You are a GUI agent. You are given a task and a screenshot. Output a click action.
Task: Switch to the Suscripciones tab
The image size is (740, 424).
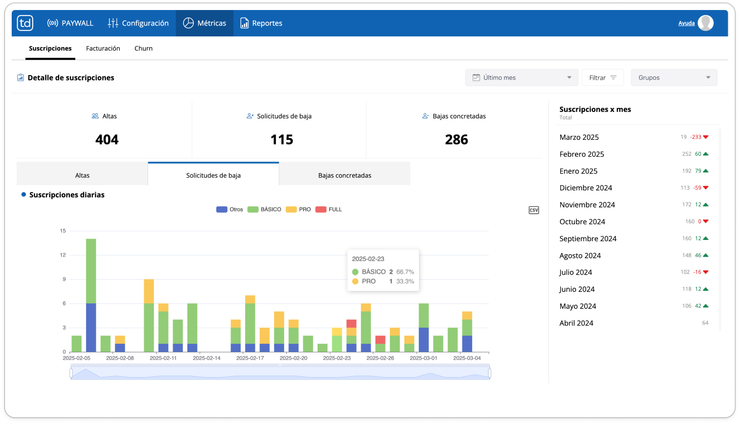point(50,48)
